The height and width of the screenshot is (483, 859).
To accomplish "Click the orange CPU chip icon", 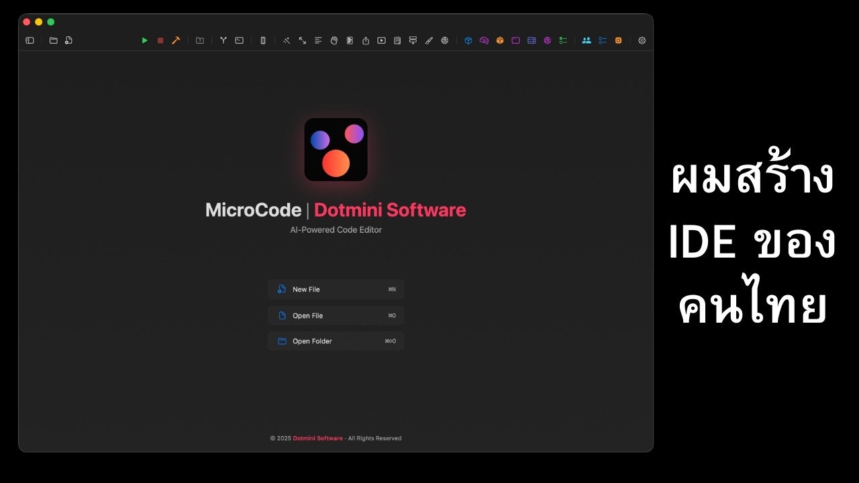I will click(618, 40).
